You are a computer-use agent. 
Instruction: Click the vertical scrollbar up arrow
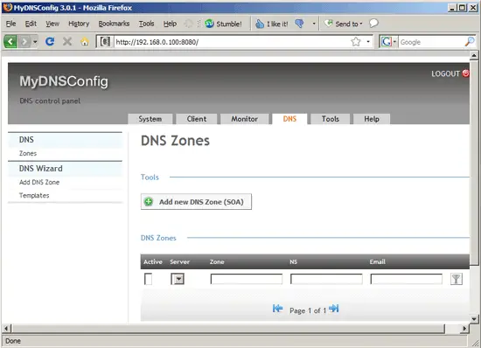(x=474, y=55)
